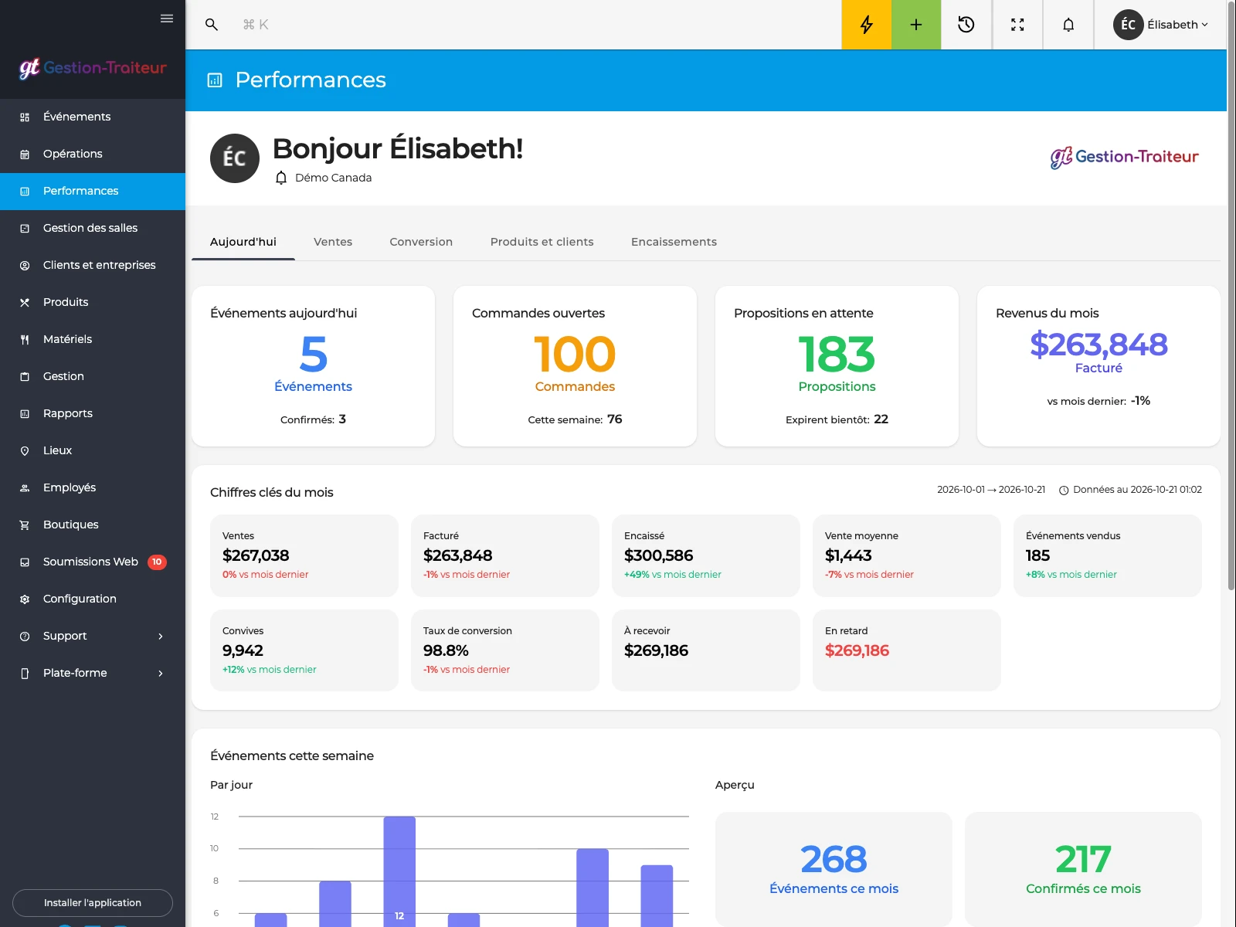The width and height of the screenshot is (1236, 927).
Task: Open the Encaissements tab
Action: click(x=674, y=242)
